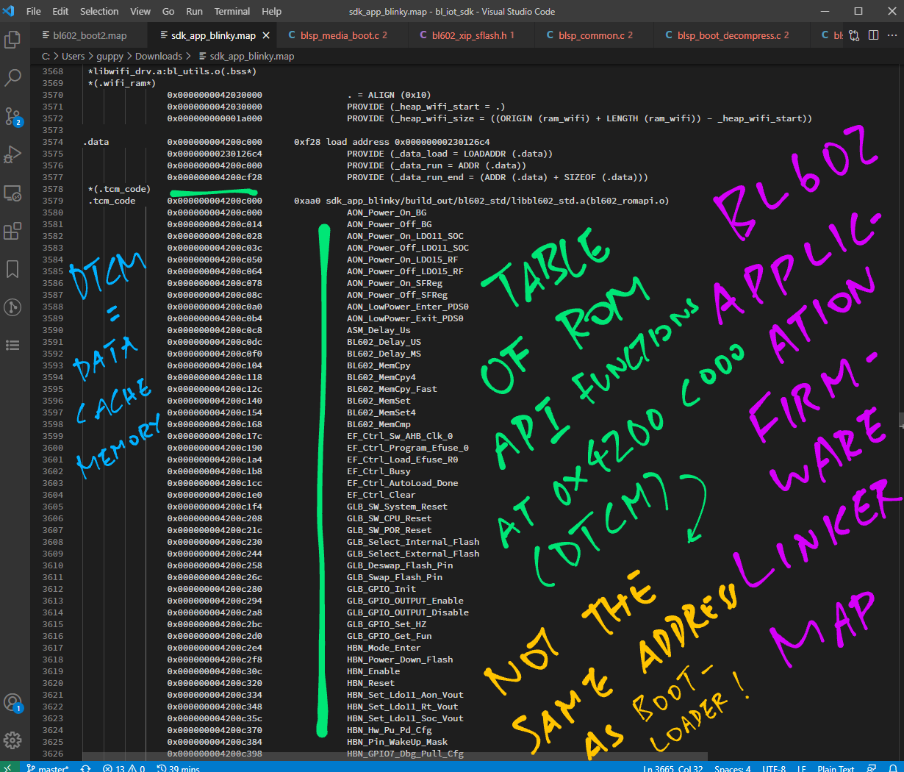Screen dimensions: 904x772
Task: Open the View menu
Action: coord(140,11)
